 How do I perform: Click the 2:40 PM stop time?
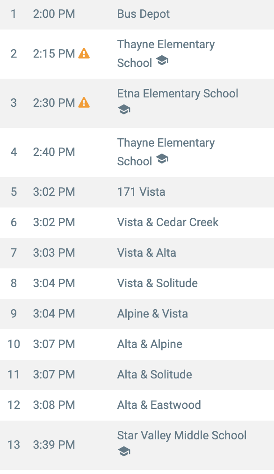54,152
